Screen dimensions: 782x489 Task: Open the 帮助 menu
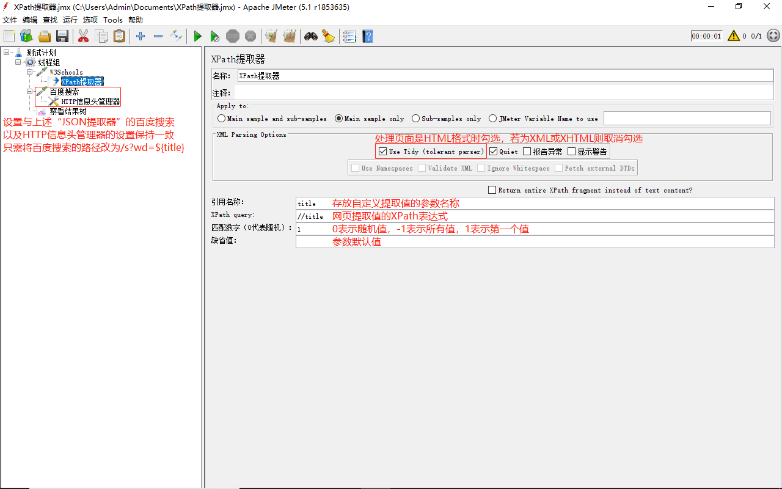click(136, 20)
